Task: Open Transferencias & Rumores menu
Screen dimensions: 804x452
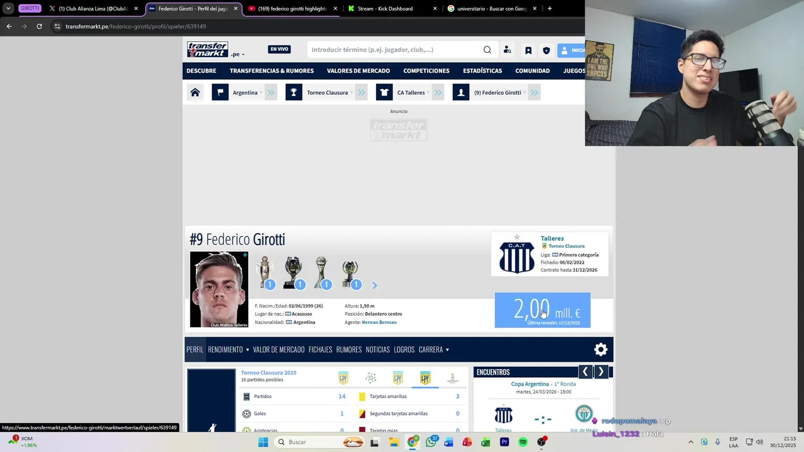Action: (x=271, y=71)
